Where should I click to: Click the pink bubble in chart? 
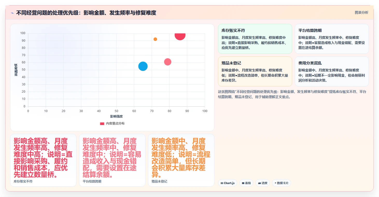click(168, 62)
